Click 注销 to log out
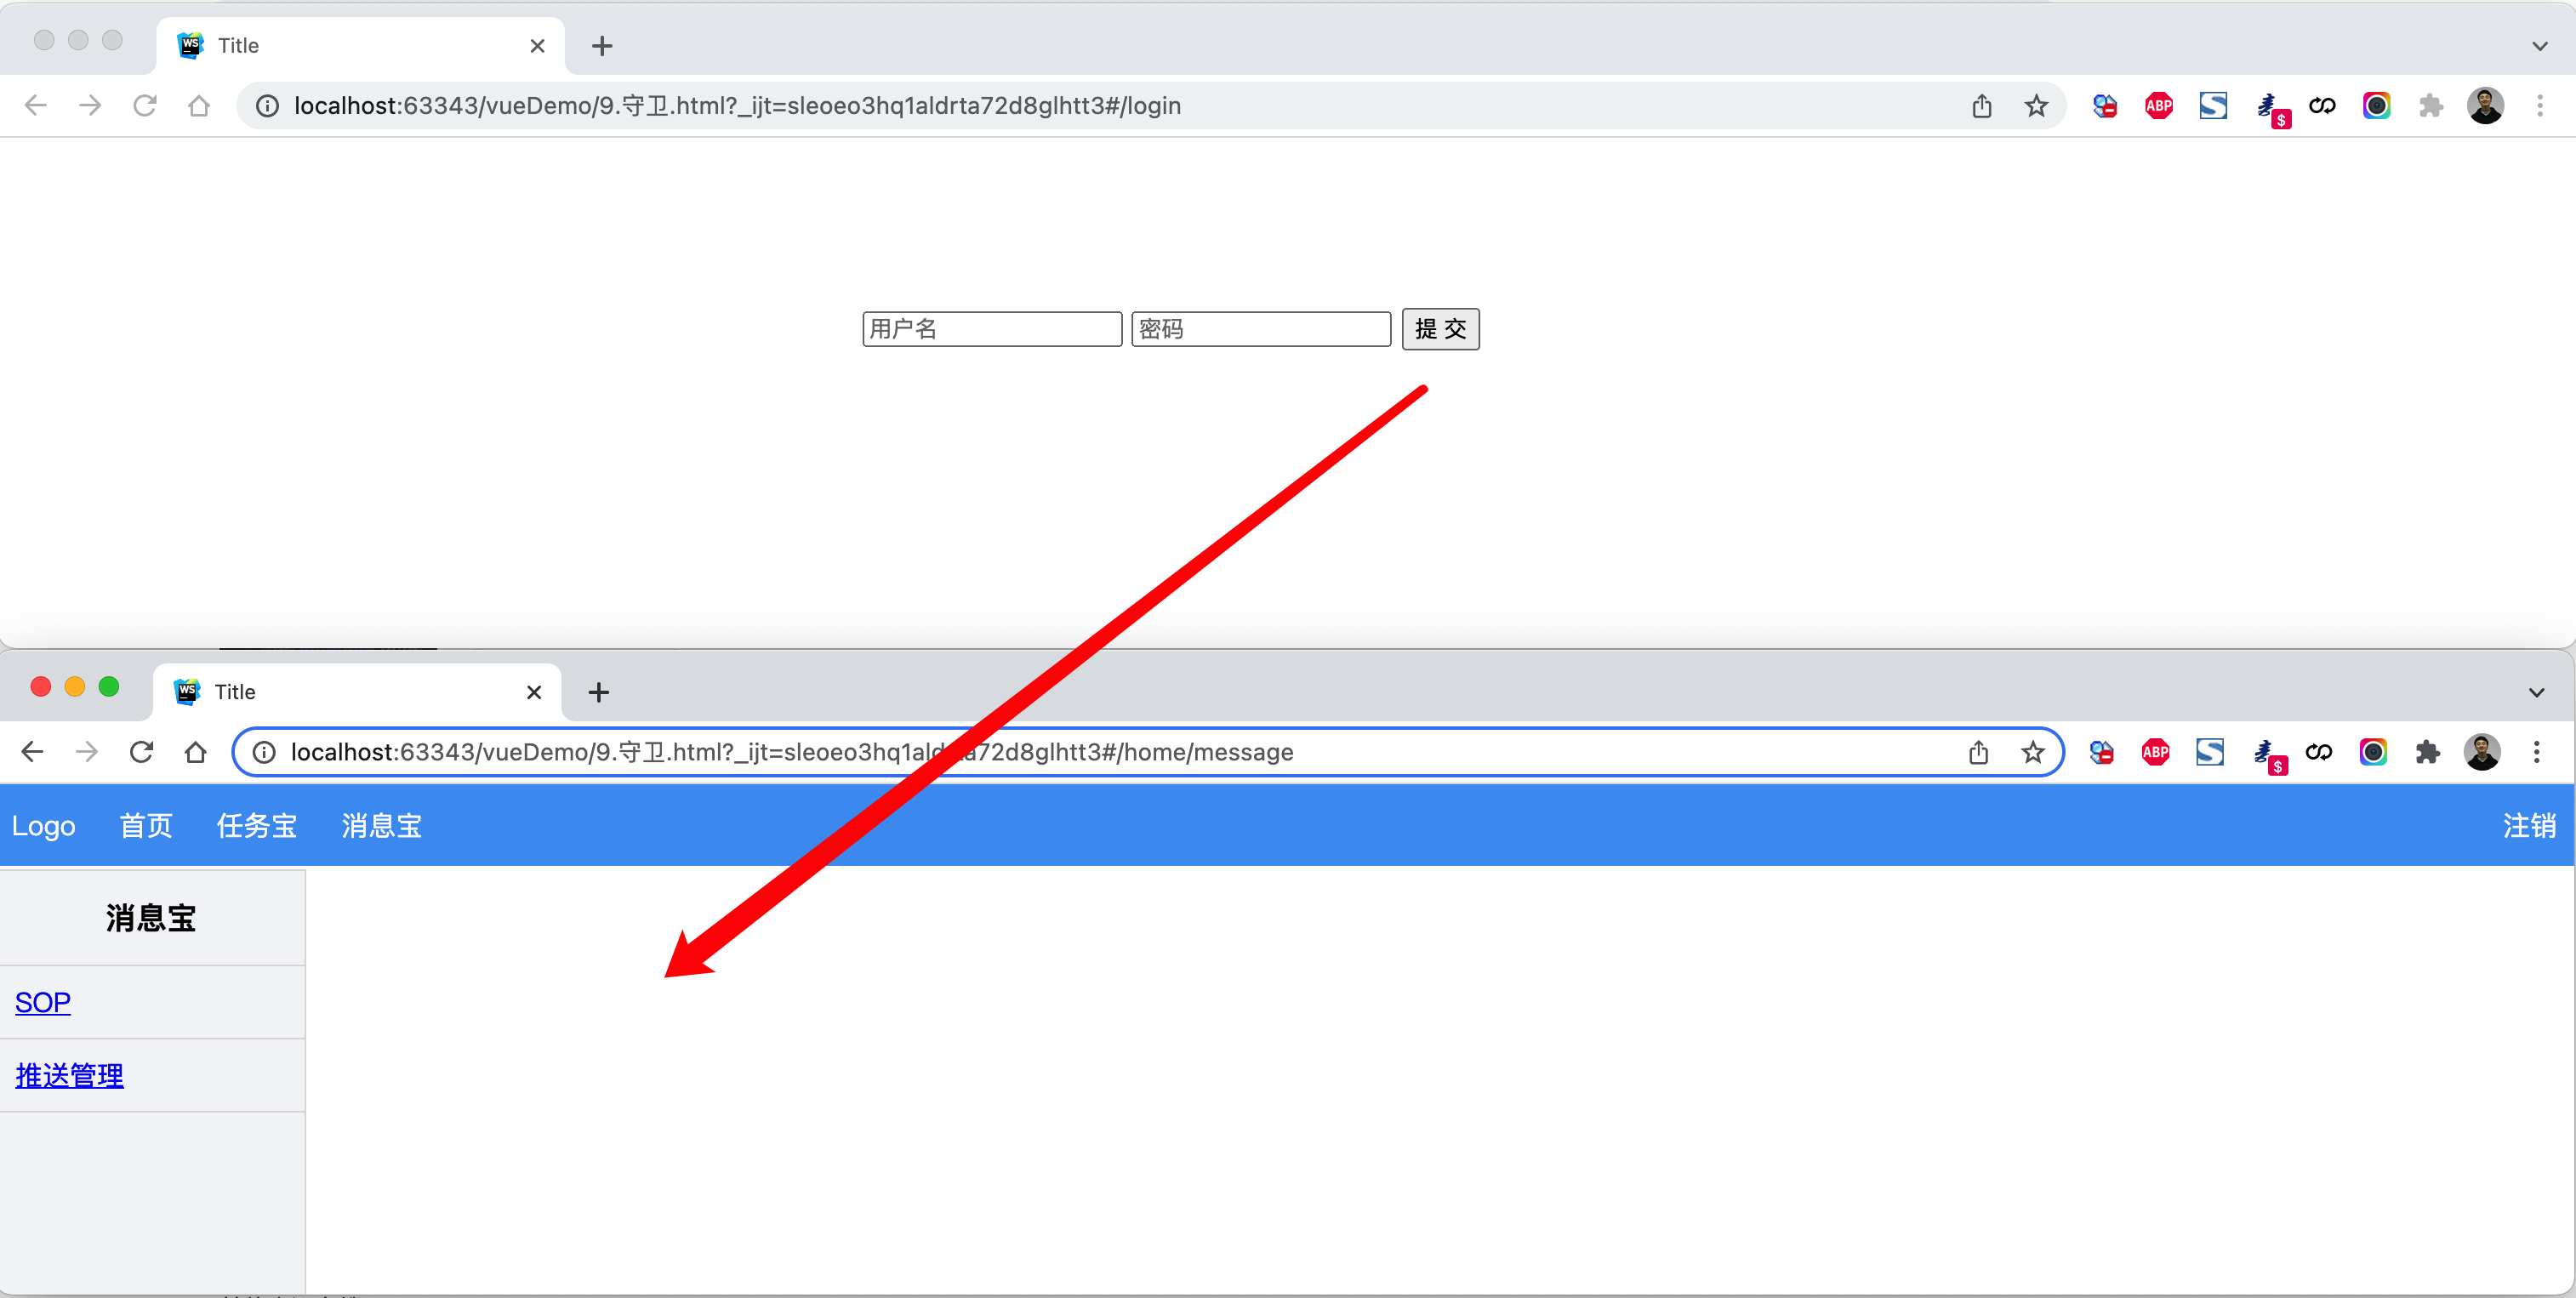 [x=2529, y=826]
